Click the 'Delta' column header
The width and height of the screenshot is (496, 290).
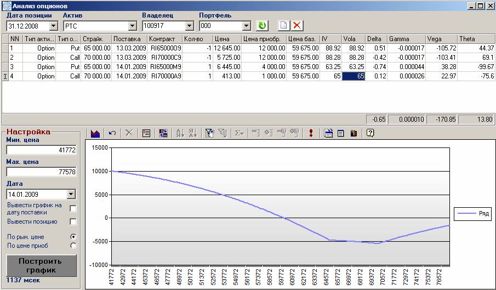click(x=376, y=39)
